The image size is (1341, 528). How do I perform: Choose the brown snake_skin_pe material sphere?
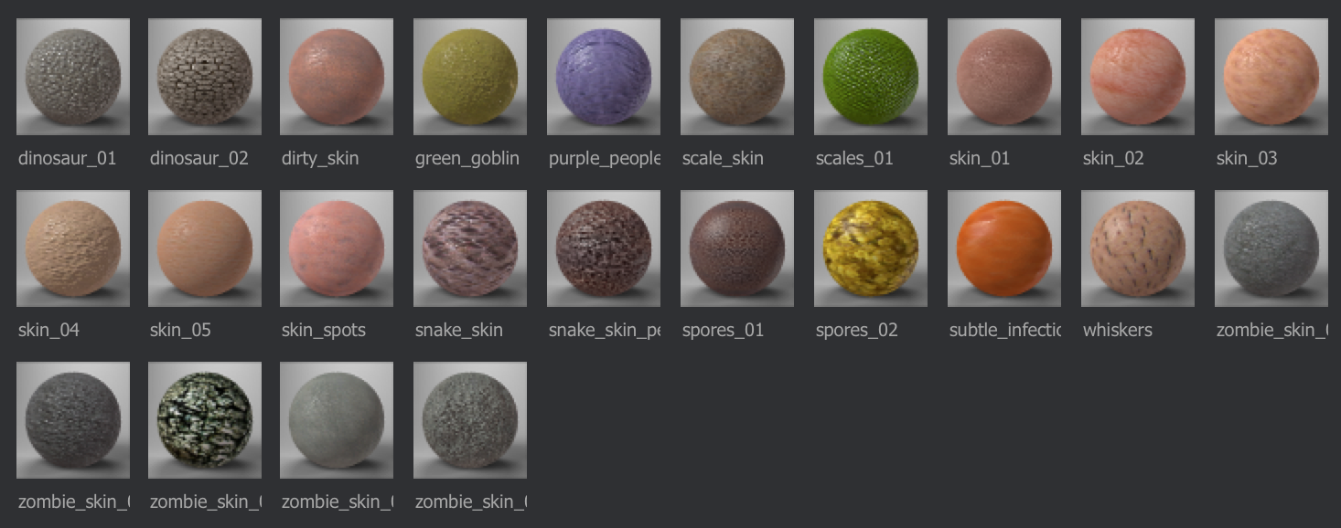[604, 248]
